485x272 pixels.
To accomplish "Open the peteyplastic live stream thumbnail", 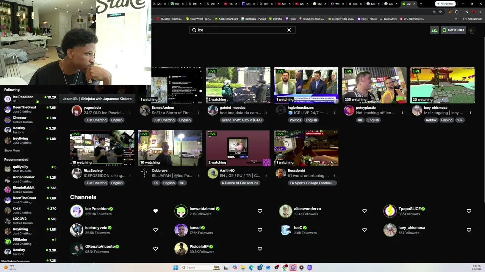I will [374, 85].
